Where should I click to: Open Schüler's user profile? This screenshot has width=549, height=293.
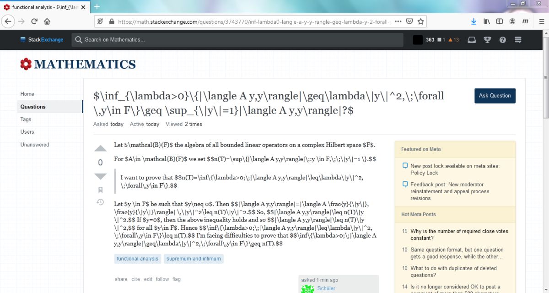coord(326,288)
